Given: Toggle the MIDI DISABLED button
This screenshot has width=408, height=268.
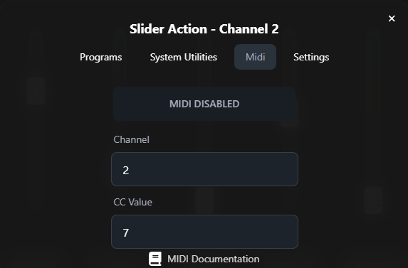Looking at the screenshot, I should (x=204, y=104).
